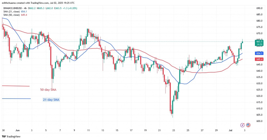
Task: Click the 19 date label on time axis
Action: [145, 130]
